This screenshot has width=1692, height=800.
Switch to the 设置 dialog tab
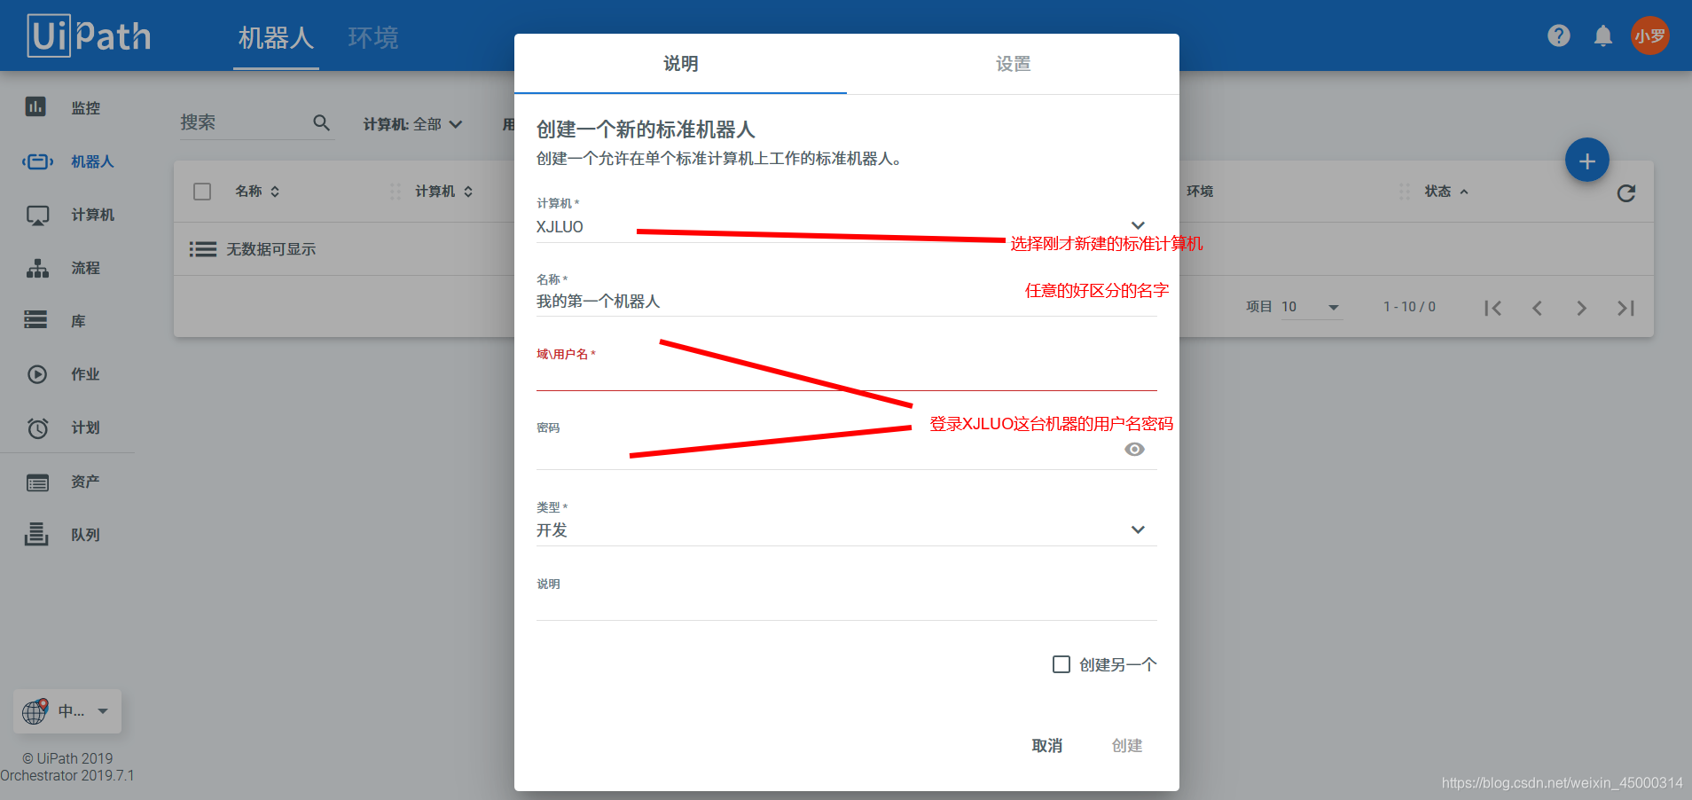click(1013, 64)
